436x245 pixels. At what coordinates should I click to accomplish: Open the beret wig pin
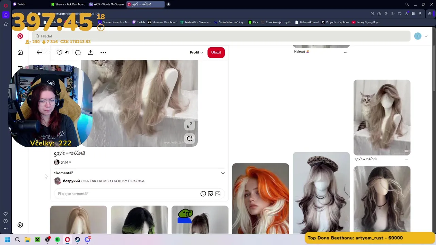321,193
